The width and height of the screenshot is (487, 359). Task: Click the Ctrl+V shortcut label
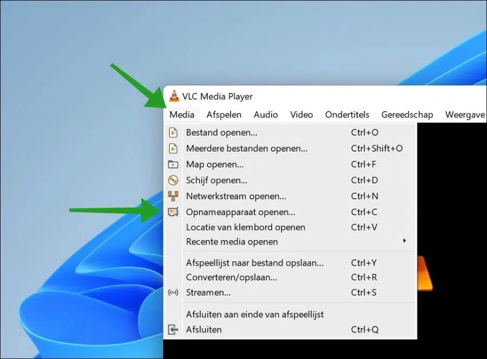click(x=364, y=227)
